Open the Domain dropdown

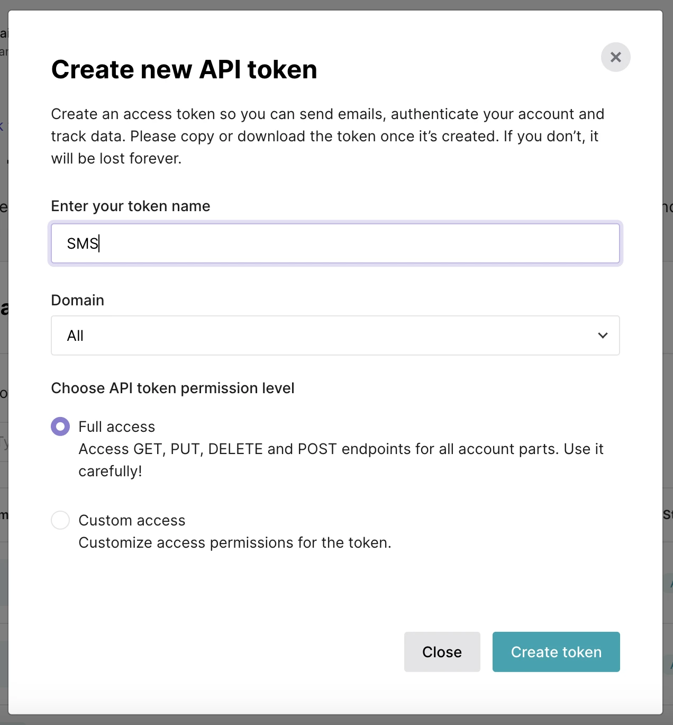pos(335,336)
